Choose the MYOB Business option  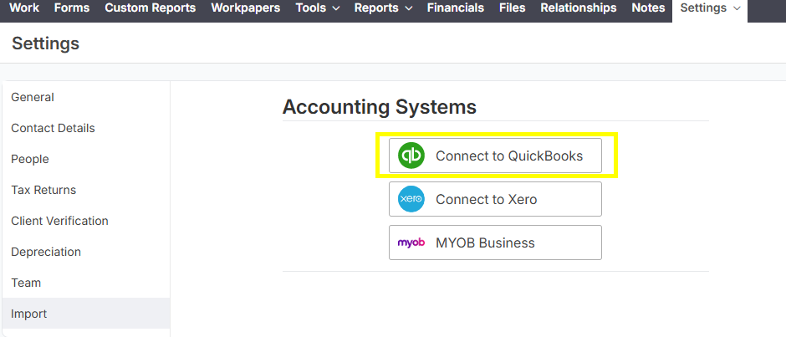click(495, 243)
